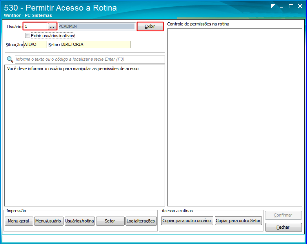Maximize the Permitir Acesso a Rotina window
The height and width of the screenshot is (244, 307).
291,6
